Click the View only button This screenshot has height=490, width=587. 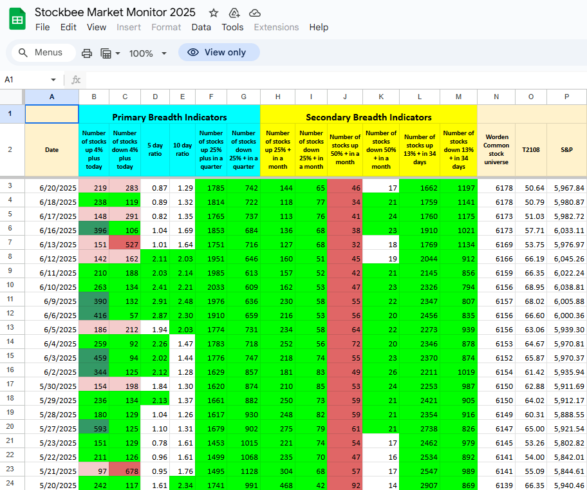(219, 52)
